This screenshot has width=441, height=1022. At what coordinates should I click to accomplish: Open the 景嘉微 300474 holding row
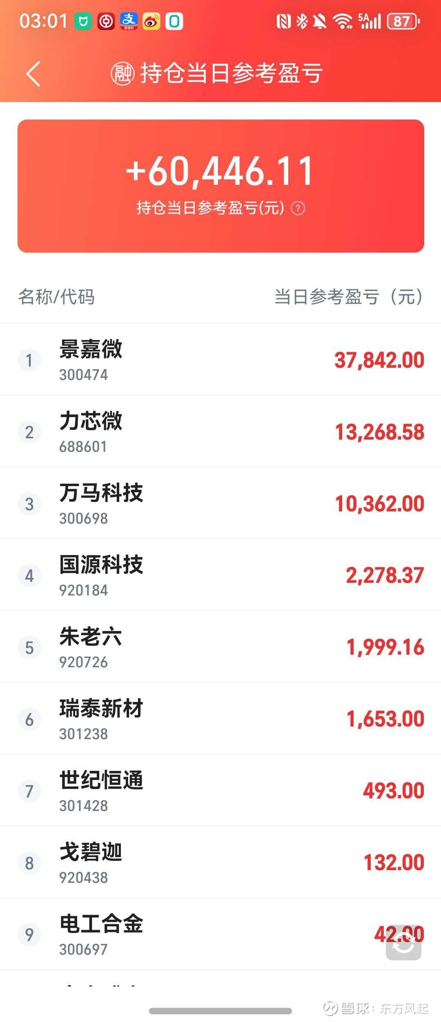pyautogui.click(x=220, y=360)
